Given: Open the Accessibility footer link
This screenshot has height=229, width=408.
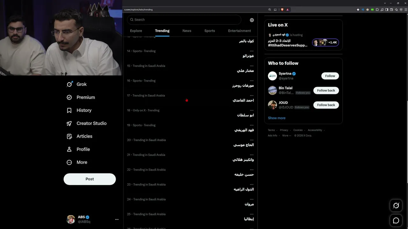Looking at the screenshot, I should [x=315, y=130].
